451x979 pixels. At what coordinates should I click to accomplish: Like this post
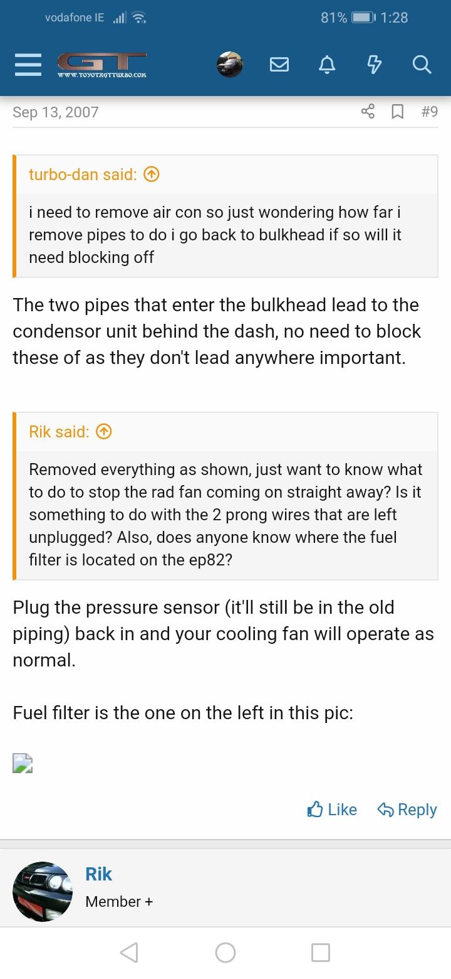tap(332, 810)
